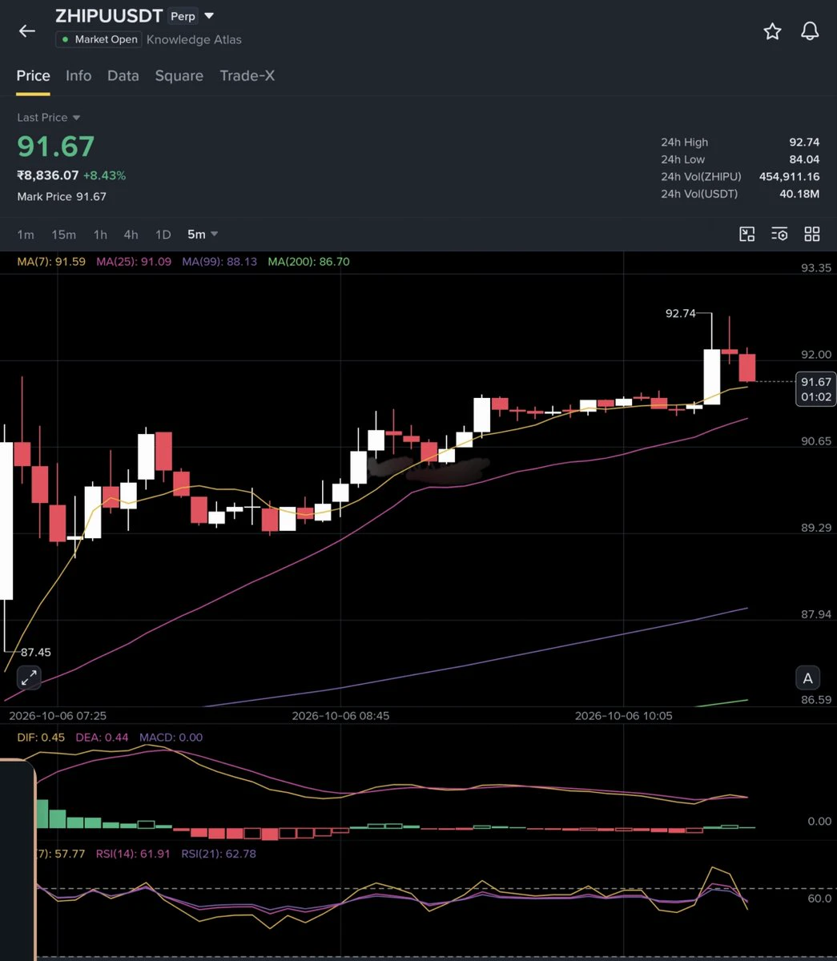Tap the RSI(14): 61.91 label
This screenshot has width=837, height=961.
(x=133, y=854)
